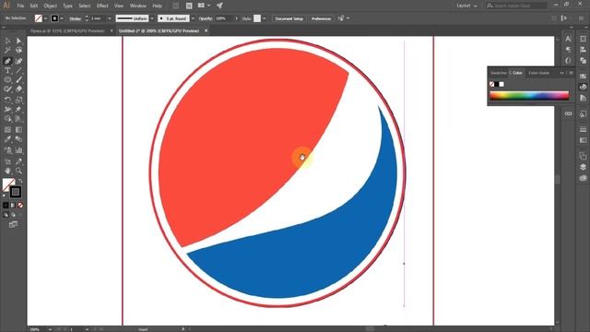Open the Object menu
This screenshot has width=590, height=332.
pos(50,6)
